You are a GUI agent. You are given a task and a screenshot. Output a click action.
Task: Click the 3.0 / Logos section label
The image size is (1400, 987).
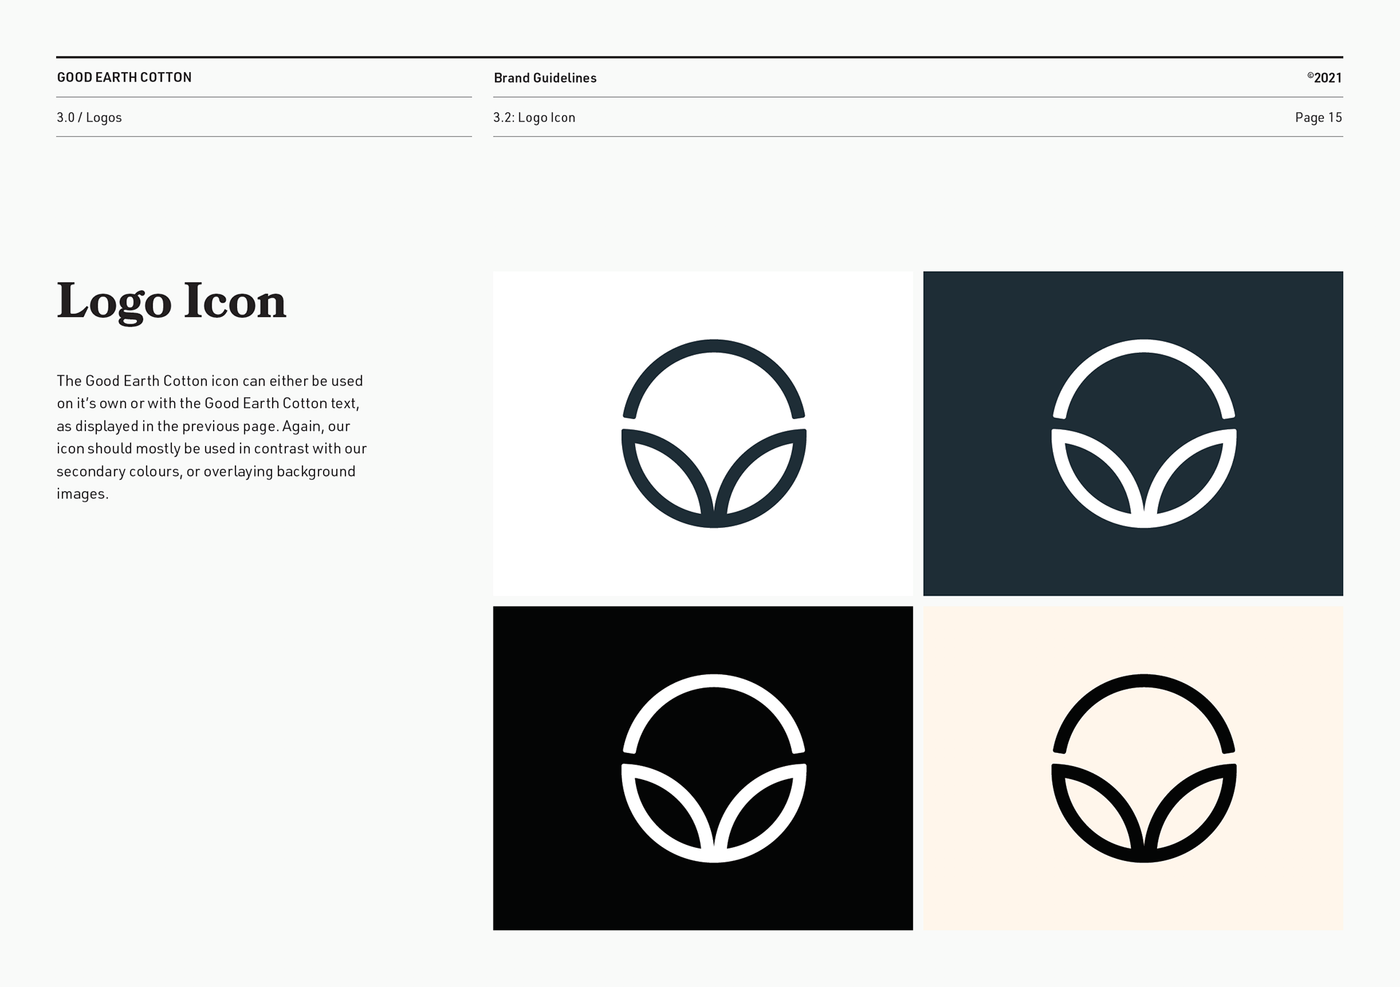click(89, 117)
